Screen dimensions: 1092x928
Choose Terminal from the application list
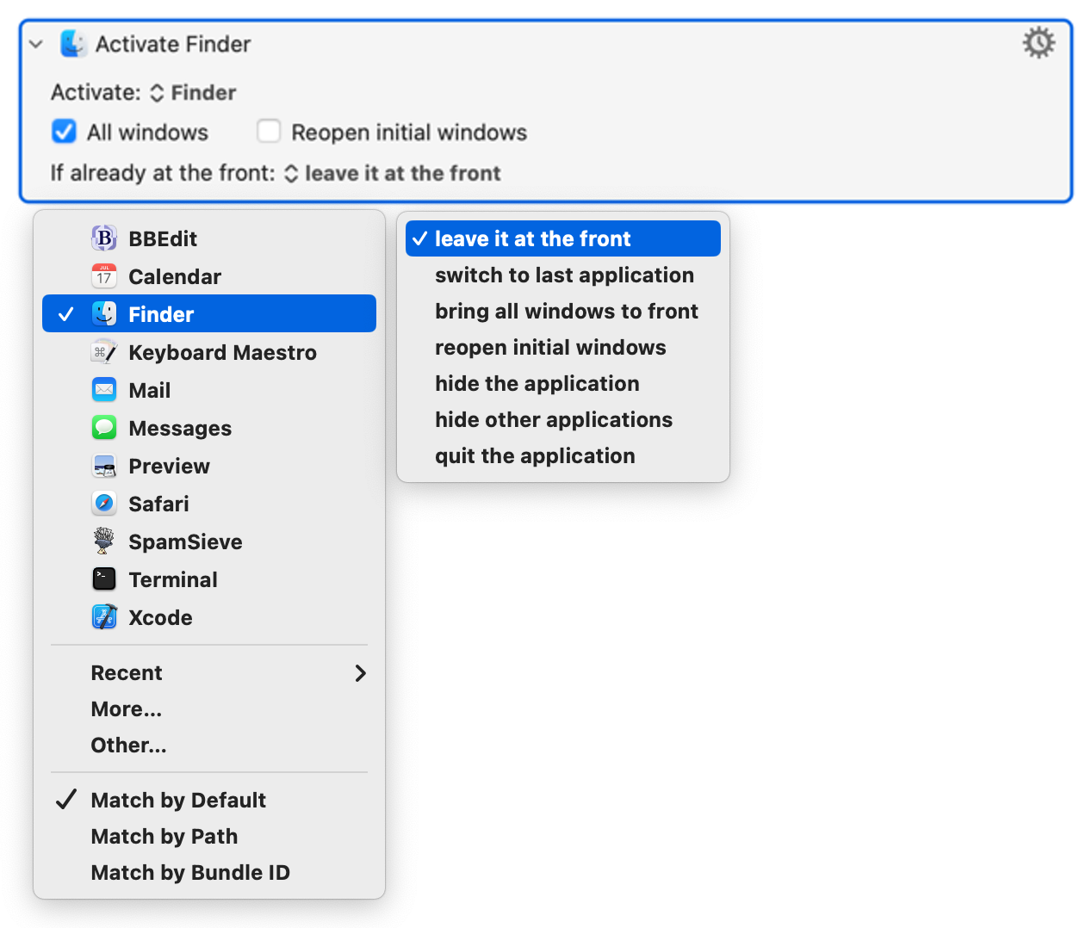(172, 579)
